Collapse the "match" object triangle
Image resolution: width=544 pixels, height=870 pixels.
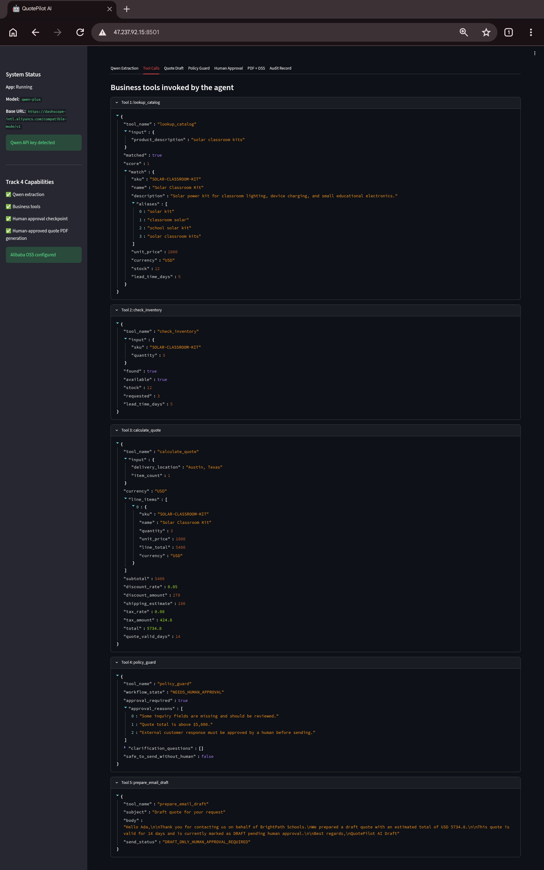125,171
